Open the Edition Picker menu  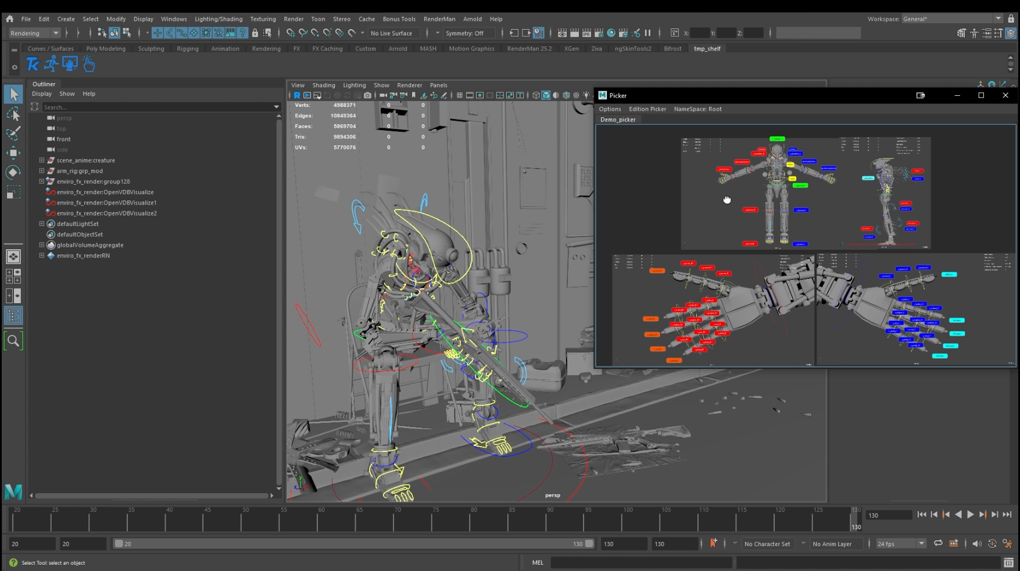coord(647,109)
